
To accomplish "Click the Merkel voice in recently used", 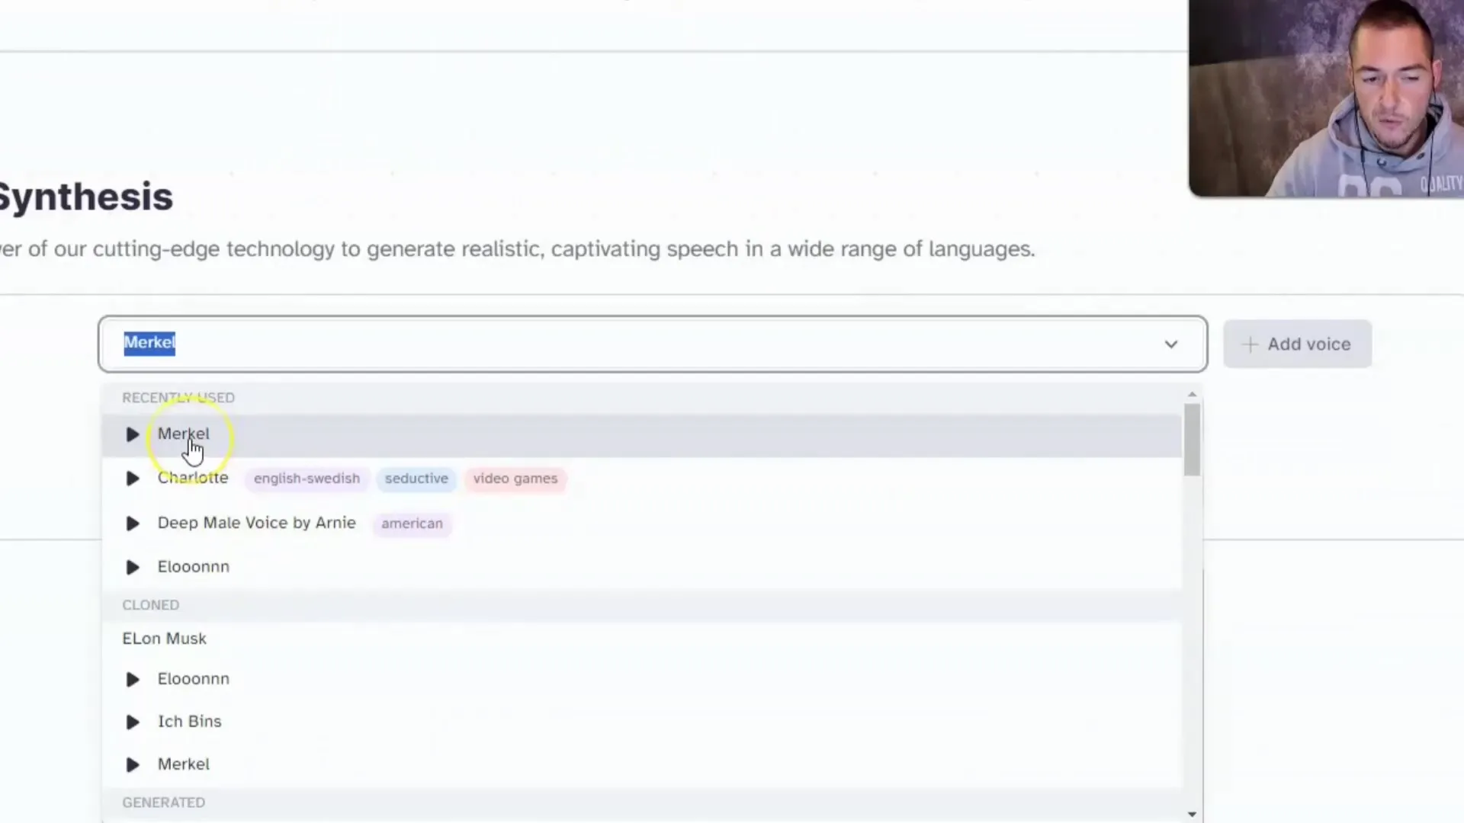I will click(x=184, y=433).
